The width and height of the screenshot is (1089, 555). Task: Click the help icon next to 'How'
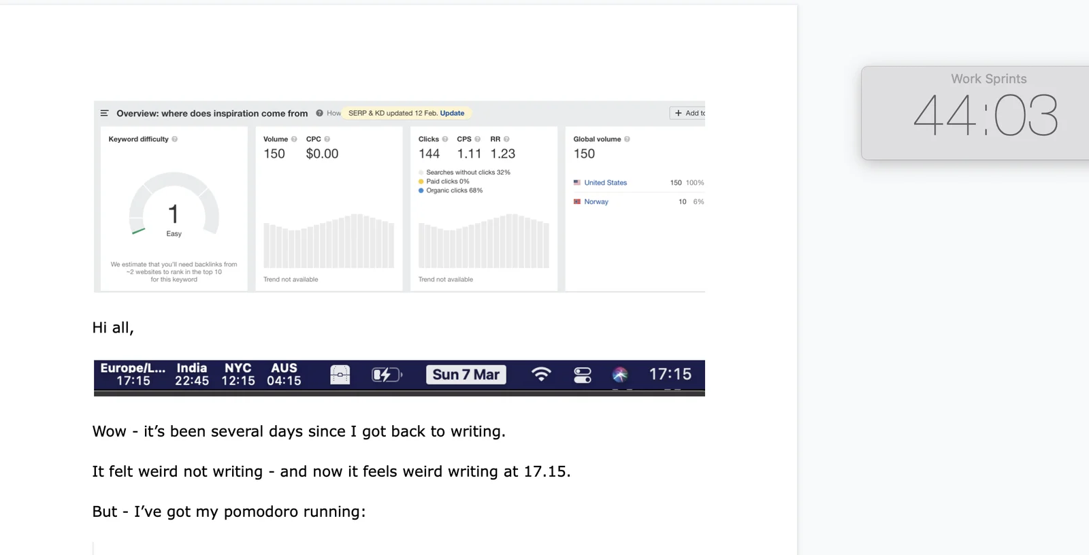319,113
